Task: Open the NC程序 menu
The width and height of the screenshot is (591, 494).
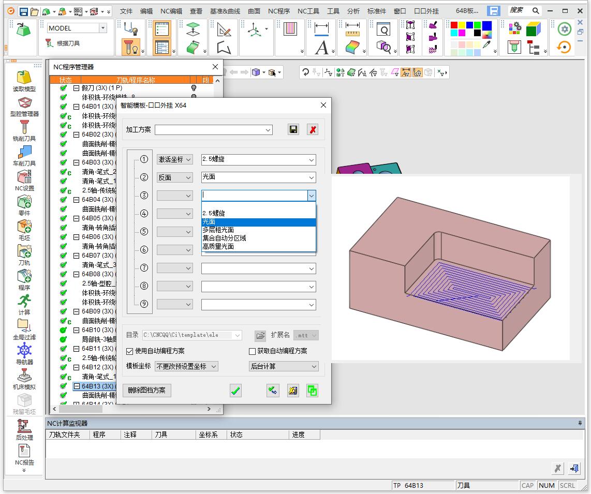Action: click(x=278, y=11)
